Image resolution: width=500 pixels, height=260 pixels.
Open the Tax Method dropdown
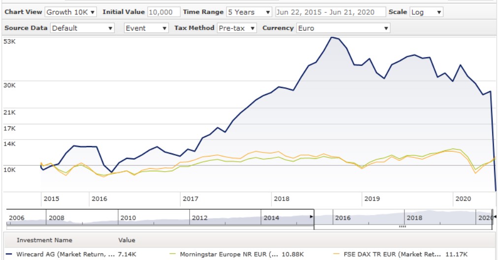point(237,28)
